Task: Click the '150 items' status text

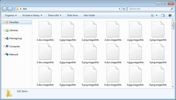Action: [x=22, y=91]
